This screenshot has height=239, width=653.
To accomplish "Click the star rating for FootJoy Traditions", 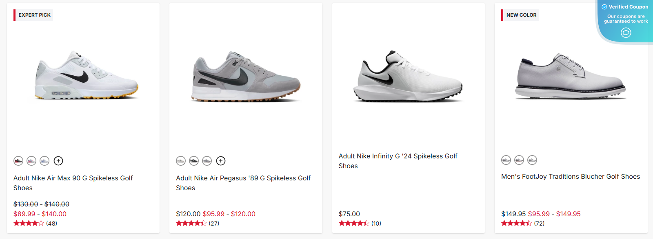I will pos(515,223).
